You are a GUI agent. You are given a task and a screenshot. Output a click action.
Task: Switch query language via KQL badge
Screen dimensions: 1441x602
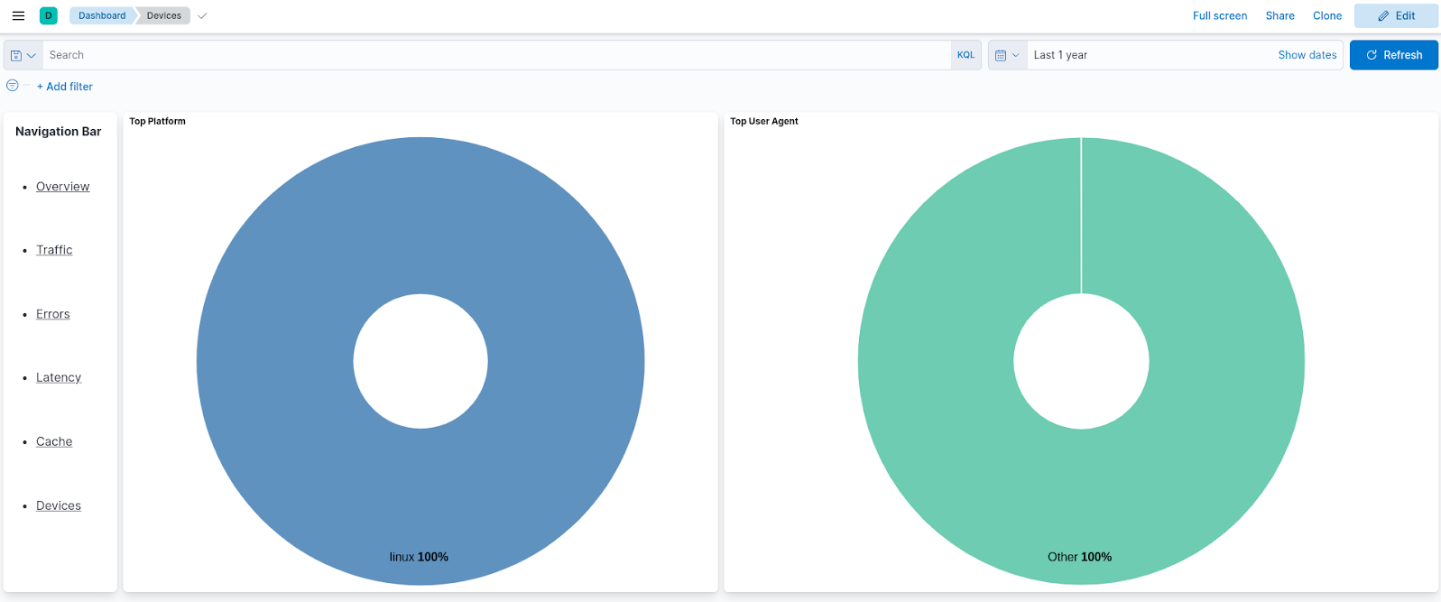click(x=965, y=55)
